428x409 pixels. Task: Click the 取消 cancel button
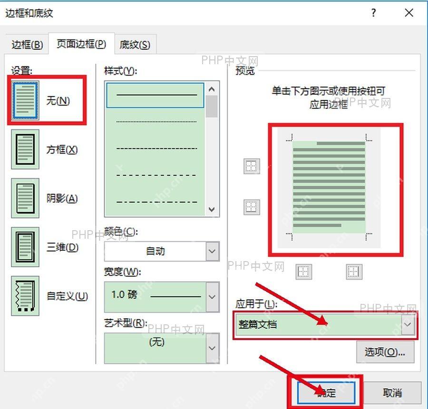point(392,393)
